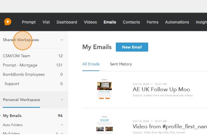This screenshot has width=207, height=136.
Task: Open Video from #profile_first_name email thumbnail
Action: [105, 125]
